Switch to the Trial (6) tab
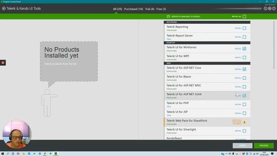This screenshot has height=156, width=277. click(x=150, y=9)
